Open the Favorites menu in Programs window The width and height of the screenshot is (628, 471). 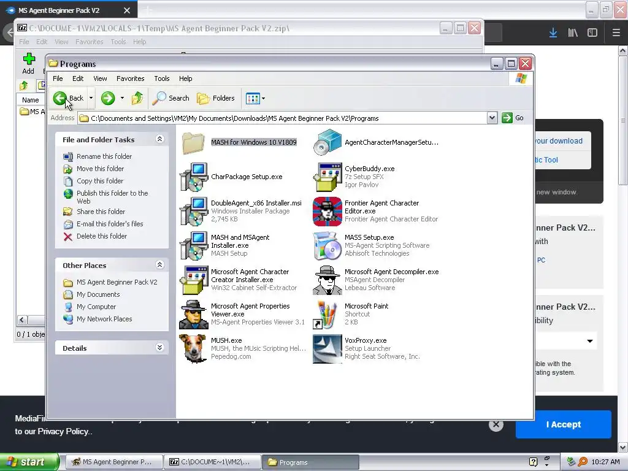pyautogui.click(x=130, y=79)
